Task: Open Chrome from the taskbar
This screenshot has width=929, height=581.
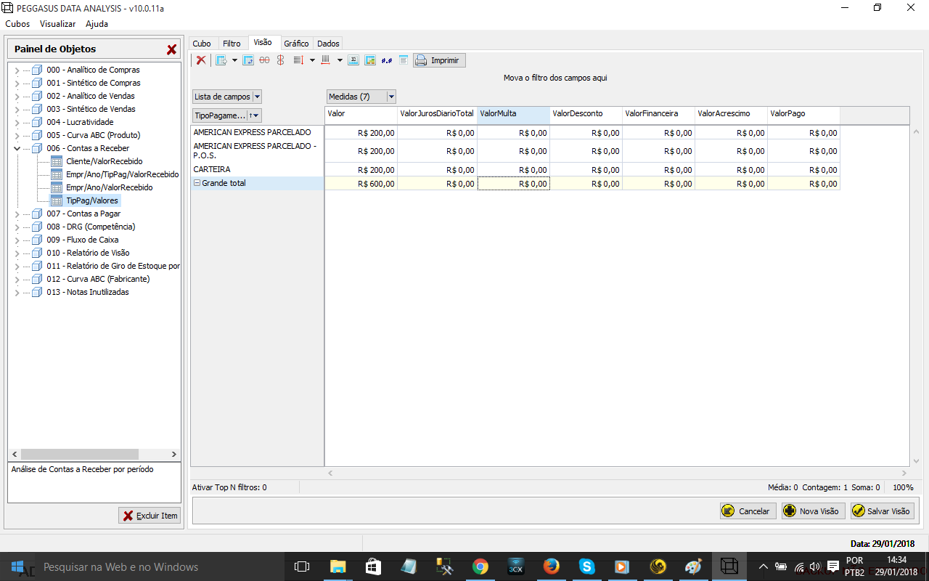Action: point(480,566)
